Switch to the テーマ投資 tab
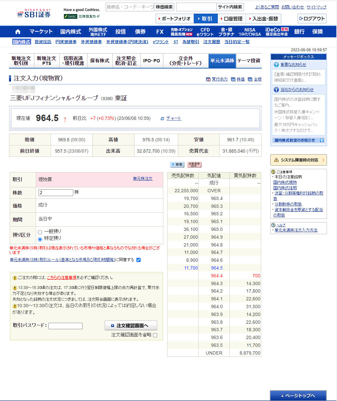The width and height of the screenshot is (337, 401). (249, 61)
